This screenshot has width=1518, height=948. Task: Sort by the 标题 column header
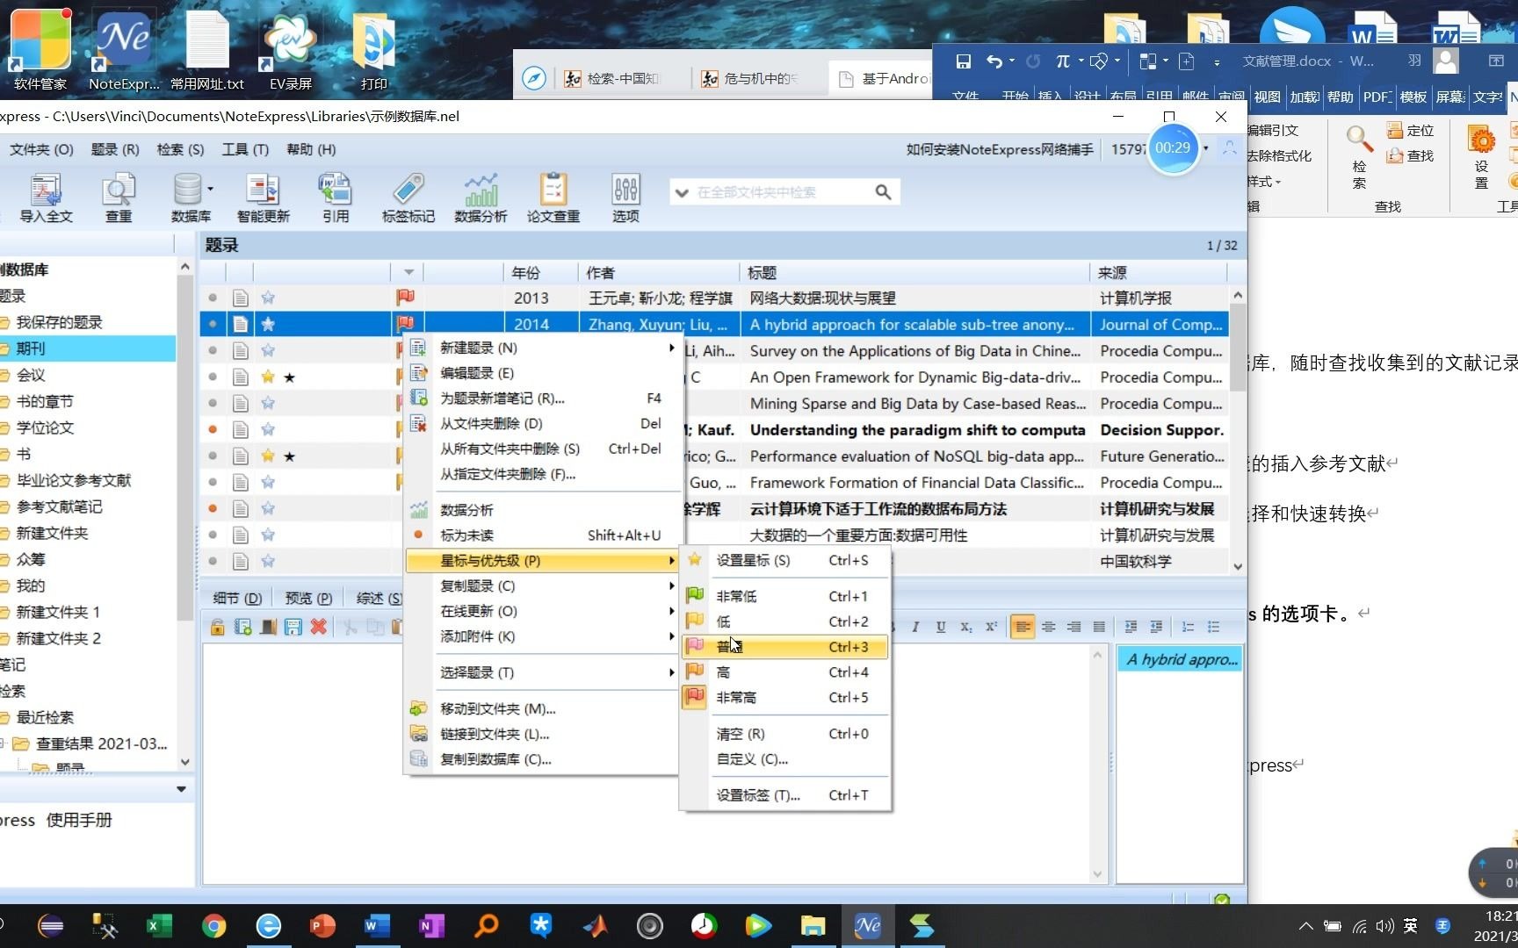[915, 272]
